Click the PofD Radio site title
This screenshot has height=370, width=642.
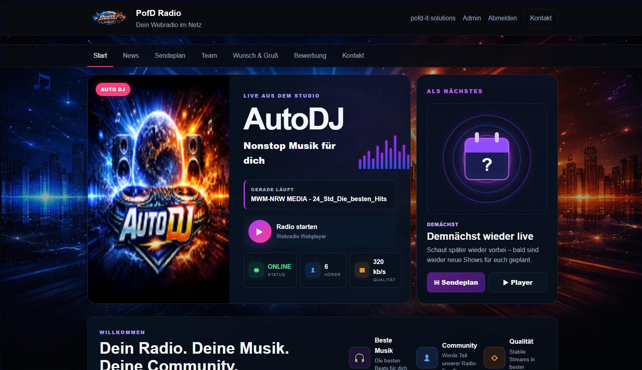(158, 13)
